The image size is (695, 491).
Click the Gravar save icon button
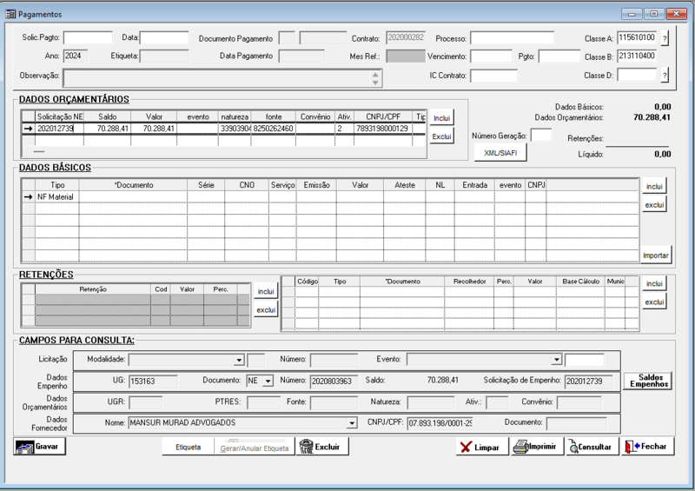[40, 446]
